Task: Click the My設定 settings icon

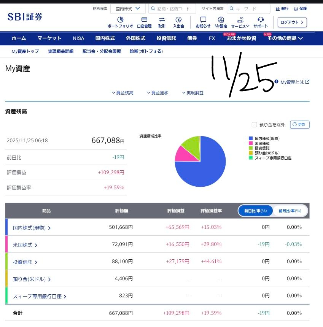Action: pyautogui.click(x=221, y=20)
